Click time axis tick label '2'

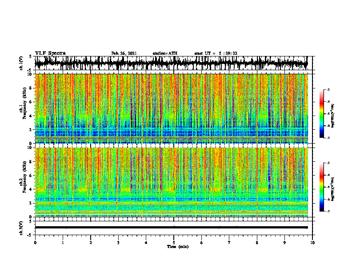pos(91,243)
